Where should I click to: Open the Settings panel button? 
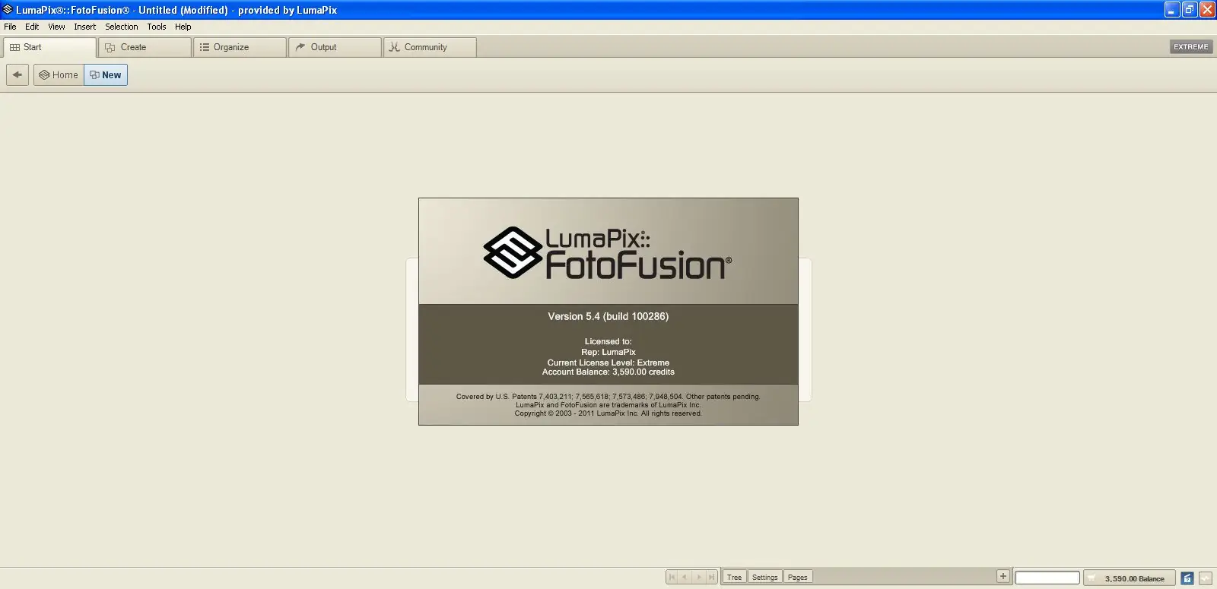pos(765,578)
